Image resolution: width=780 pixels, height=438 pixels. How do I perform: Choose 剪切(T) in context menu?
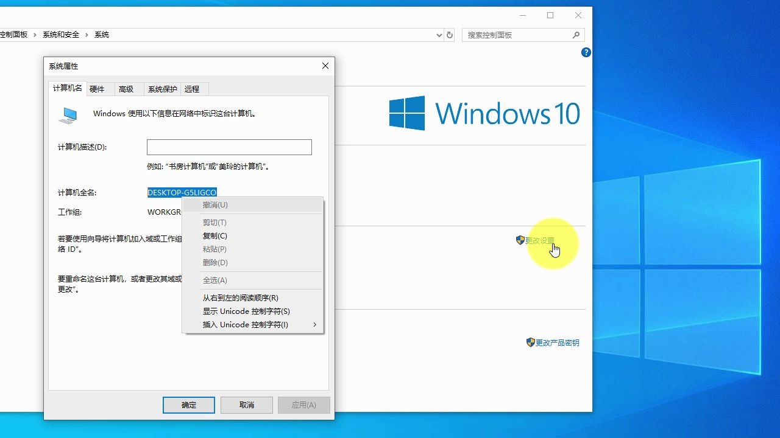pos(253,223)
